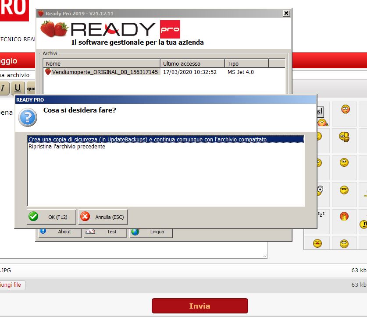367x320 pixels.
Task: Click the blushing red-faced emoticon
Action: click(x=345, y=109)
